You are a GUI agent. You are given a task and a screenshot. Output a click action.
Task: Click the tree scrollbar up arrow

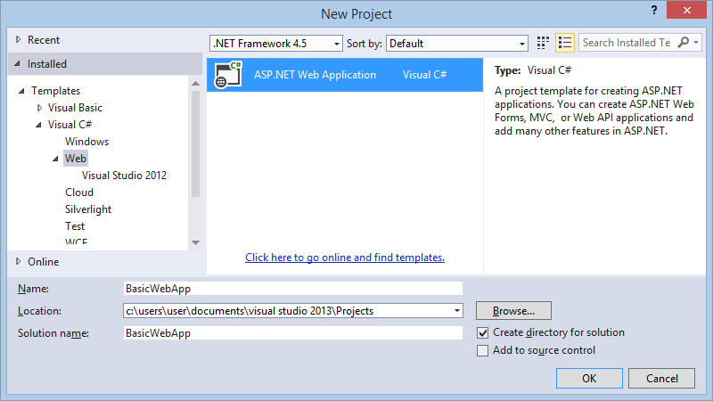(x=195, y=84)
